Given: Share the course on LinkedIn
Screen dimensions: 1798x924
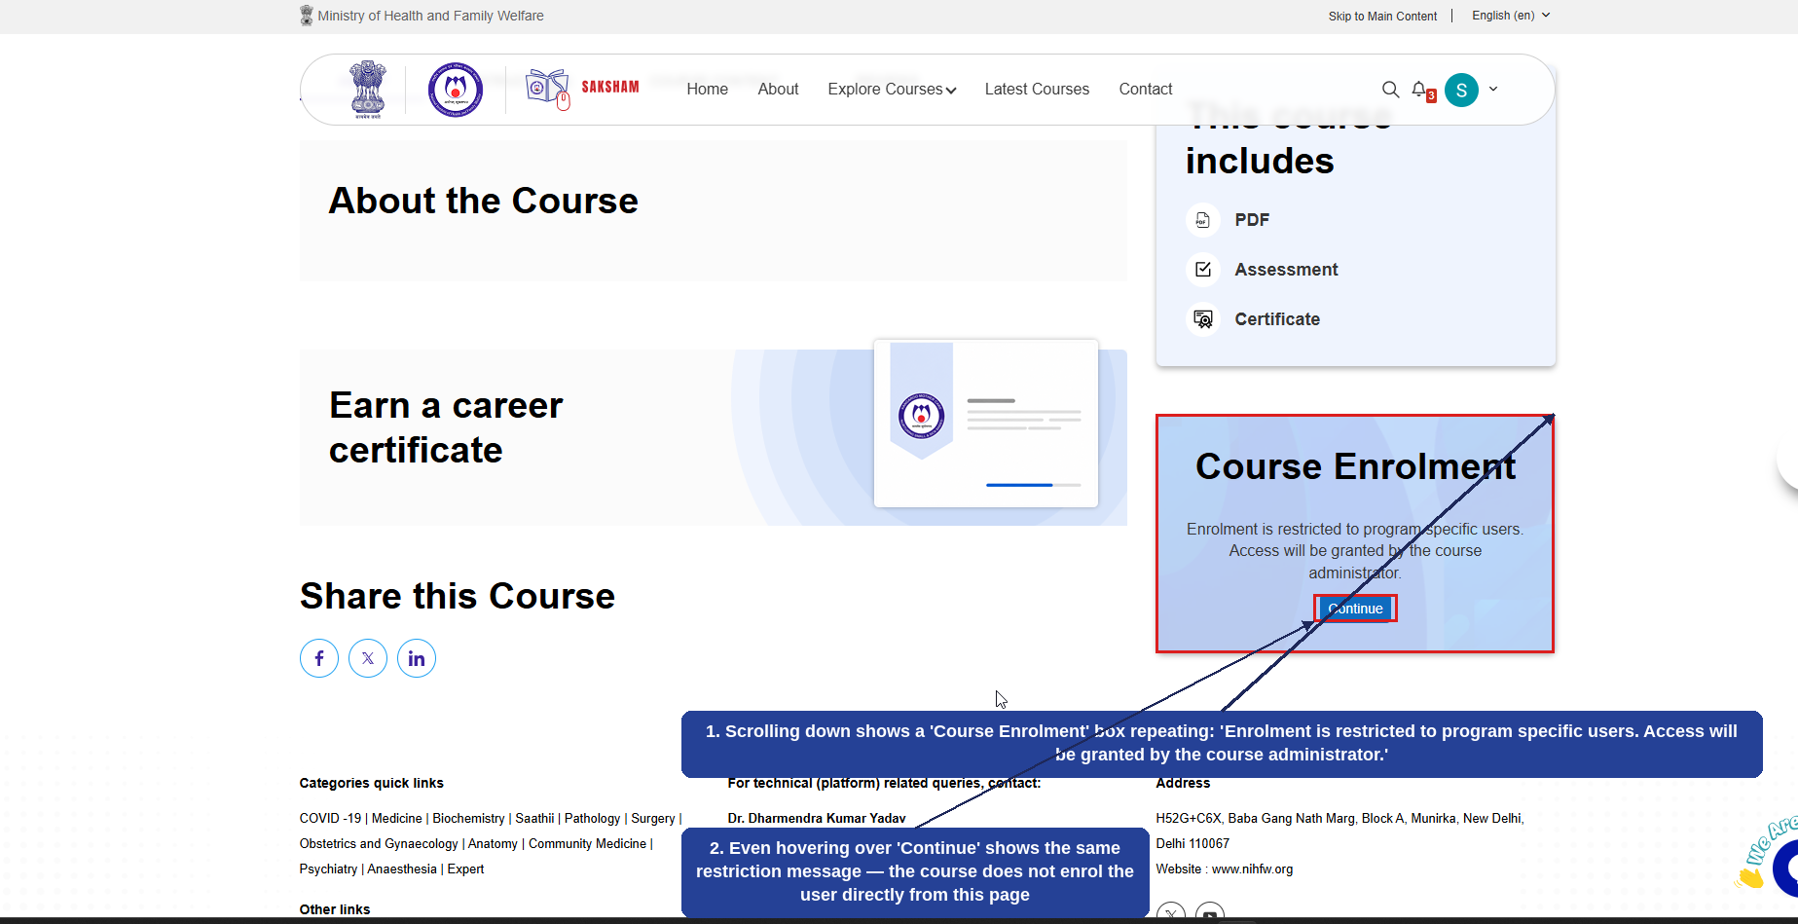Looking at the screenshot, I should coord(417,658).
